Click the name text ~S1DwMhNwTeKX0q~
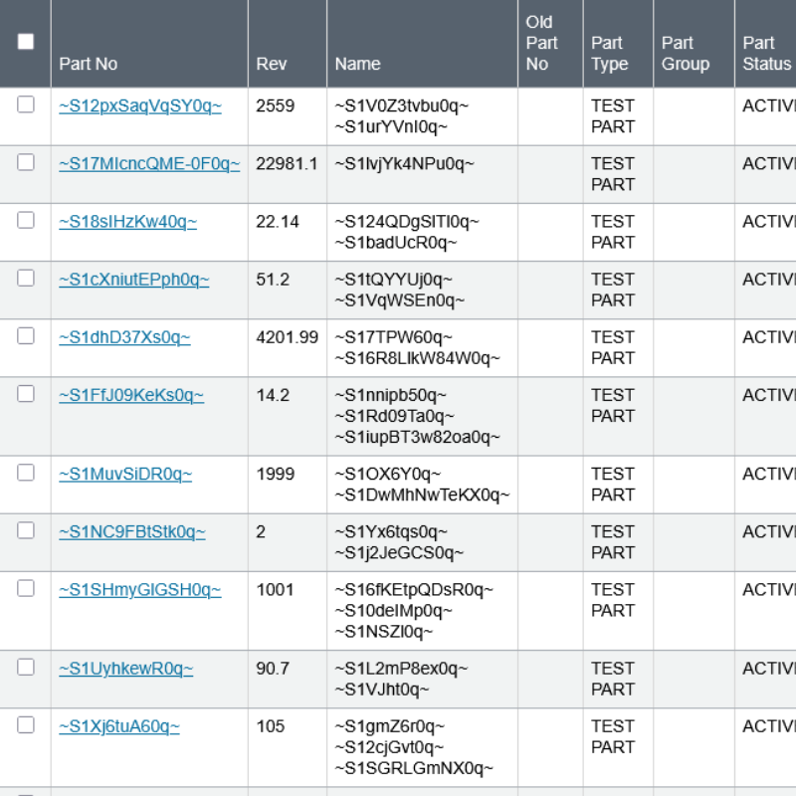 (x=422, y=495)
